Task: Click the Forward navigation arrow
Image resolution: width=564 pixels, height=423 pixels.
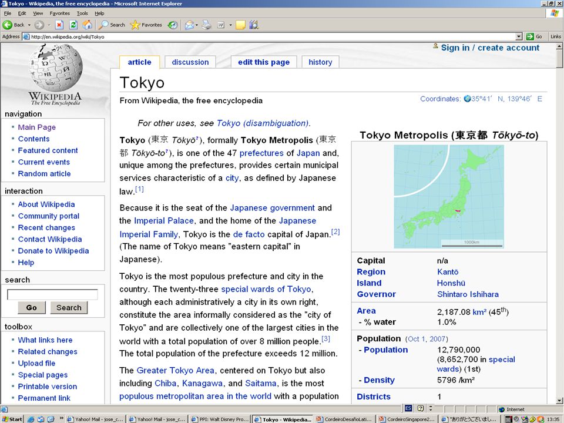Action: (39, 25)
